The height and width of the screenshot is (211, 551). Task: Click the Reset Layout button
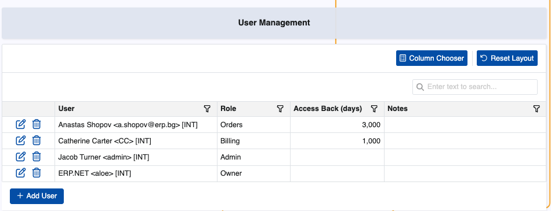pyautogui.click(x=507, y=58)
